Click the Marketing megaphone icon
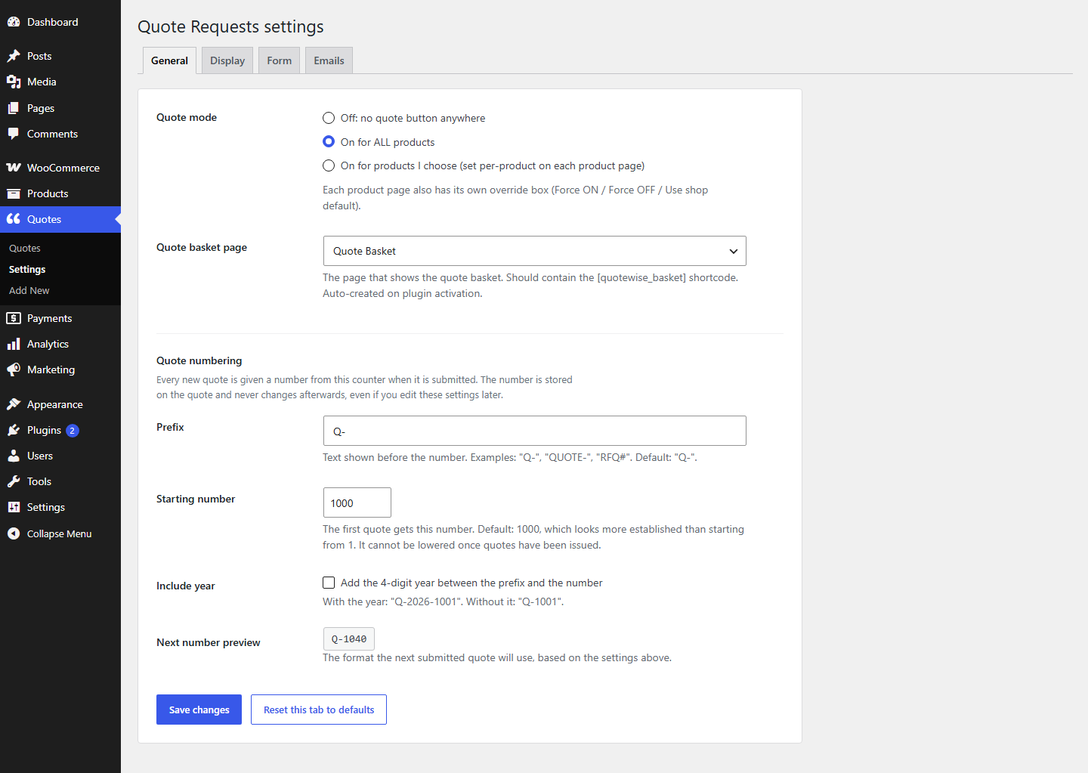 [x=14, y=369]
